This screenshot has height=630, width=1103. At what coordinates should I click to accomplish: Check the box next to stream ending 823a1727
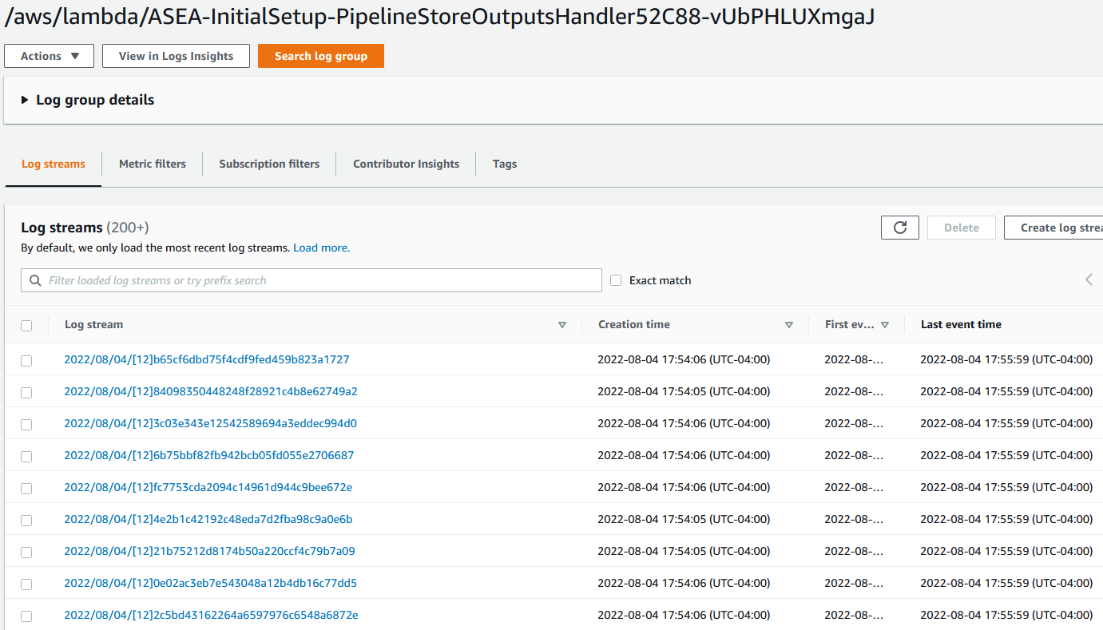point(26,360)
